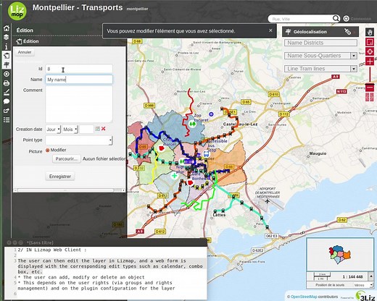Click the eraser icon in Géolocalisation header
This screenshot has height=301, width=377.
[347, 32]
